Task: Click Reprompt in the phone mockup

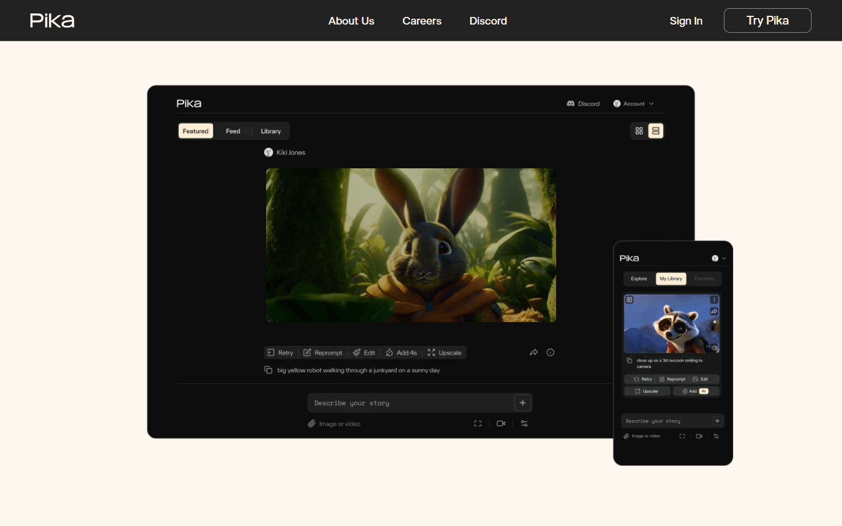Action: point(672,379)
